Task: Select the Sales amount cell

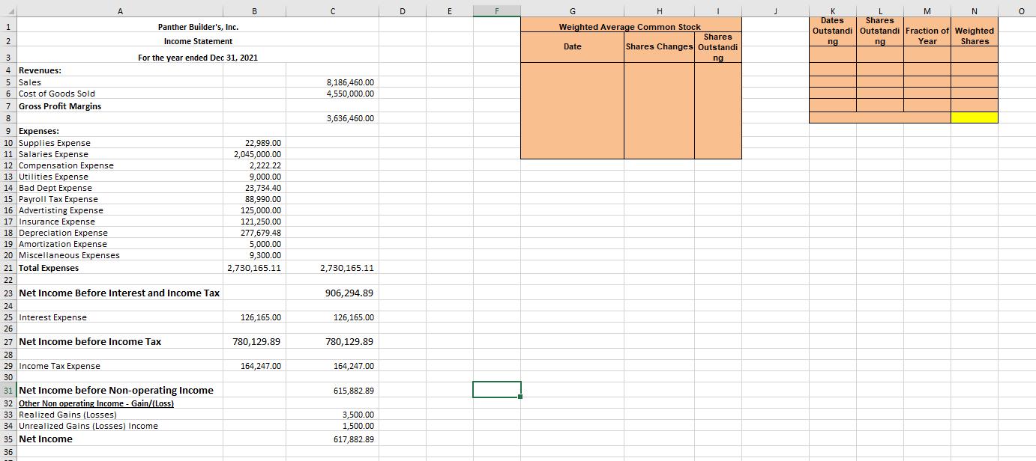Action: coord(332,82)
